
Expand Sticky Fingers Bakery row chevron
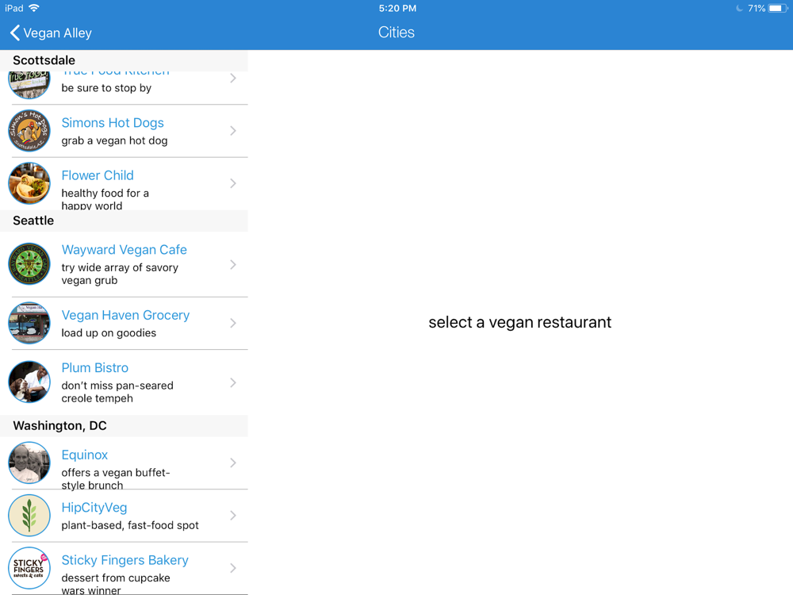pyautogui.click(x=232, y=568)
